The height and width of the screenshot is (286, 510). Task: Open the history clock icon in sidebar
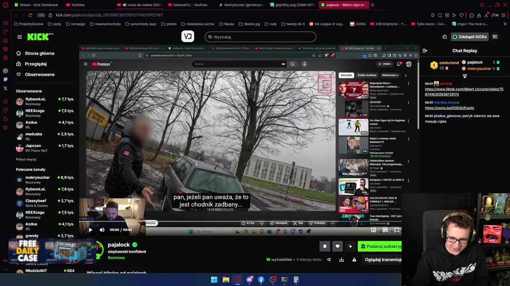5,110
